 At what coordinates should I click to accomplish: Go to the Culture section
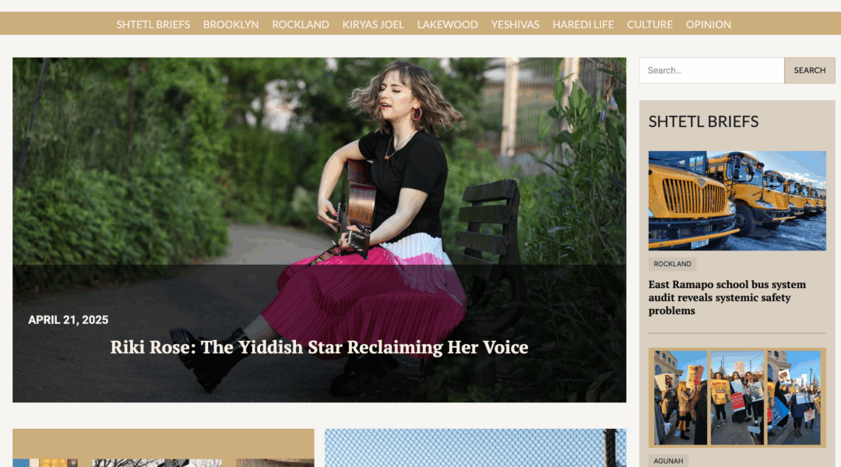[x=649, y=25]
